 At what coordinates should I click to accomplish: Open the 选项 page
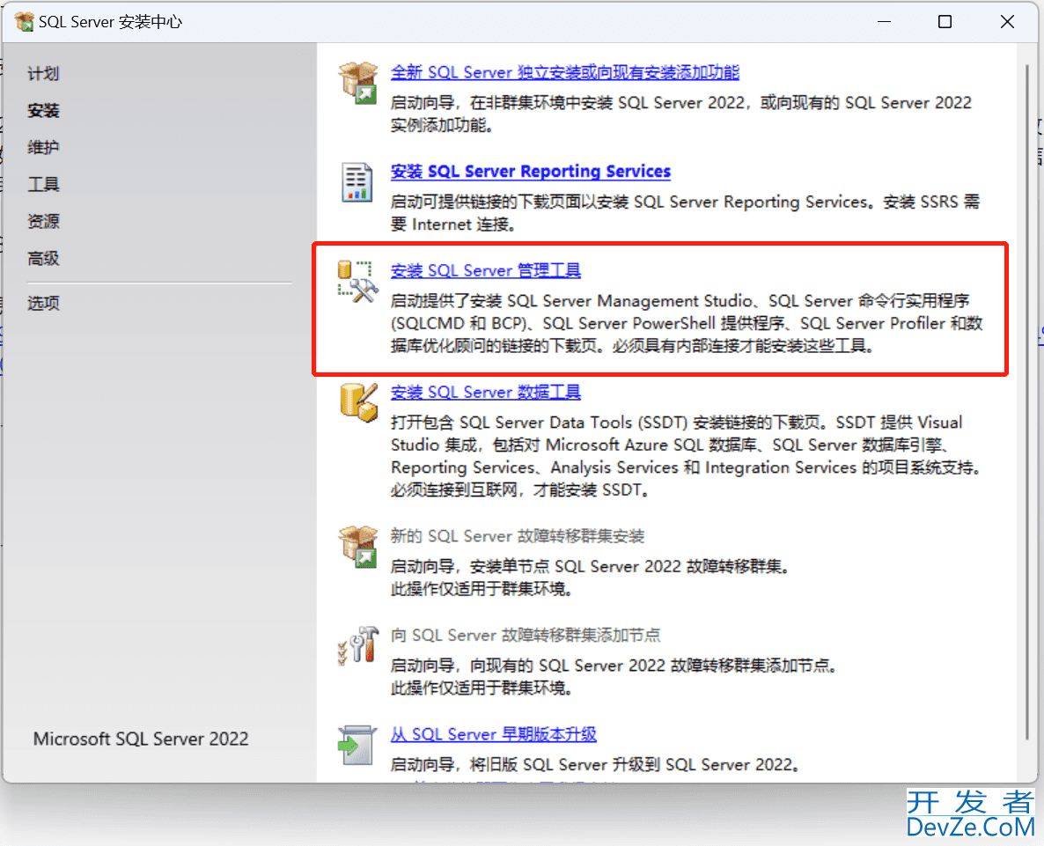point(43,304)
